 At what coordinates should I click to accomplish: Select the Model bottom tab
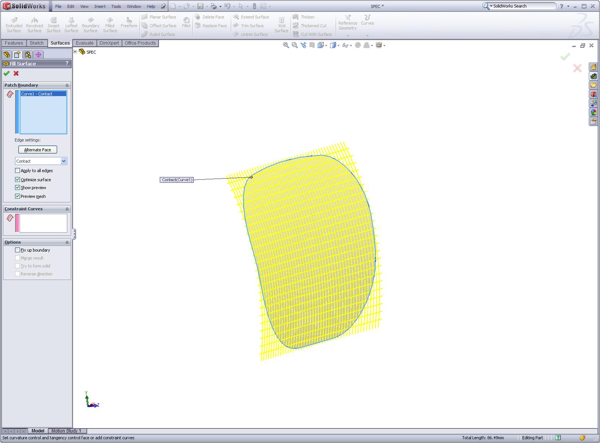coord(38,431)
